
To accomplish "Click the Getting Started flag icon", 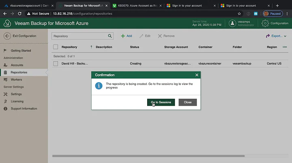I will [5, 50].
